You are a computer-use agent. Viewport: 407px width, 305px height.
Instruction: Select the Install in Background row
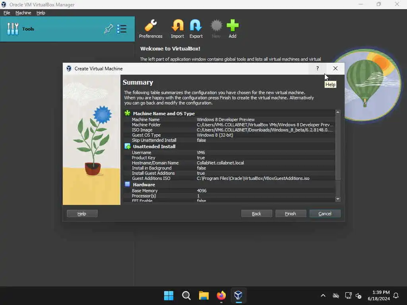point(229,168)
